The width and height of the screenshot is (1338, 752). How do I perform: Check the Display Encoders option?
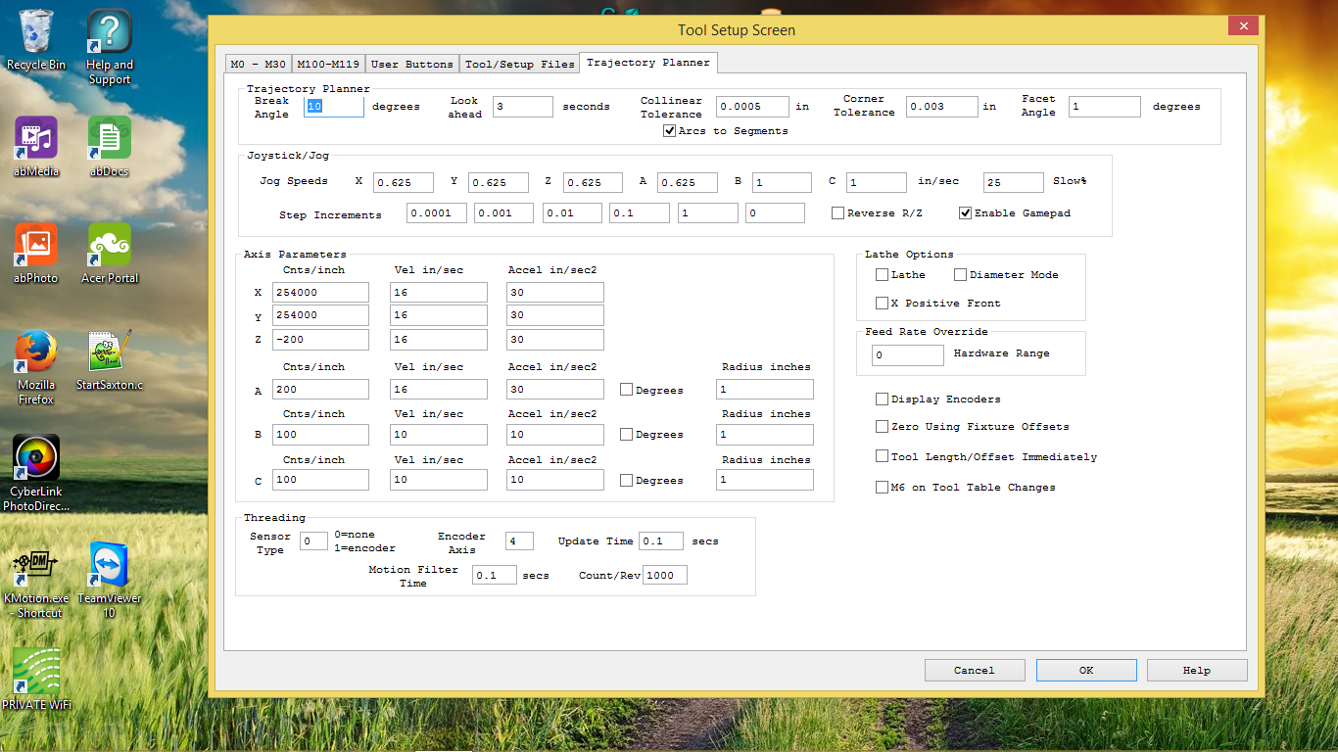coord(883,399)
